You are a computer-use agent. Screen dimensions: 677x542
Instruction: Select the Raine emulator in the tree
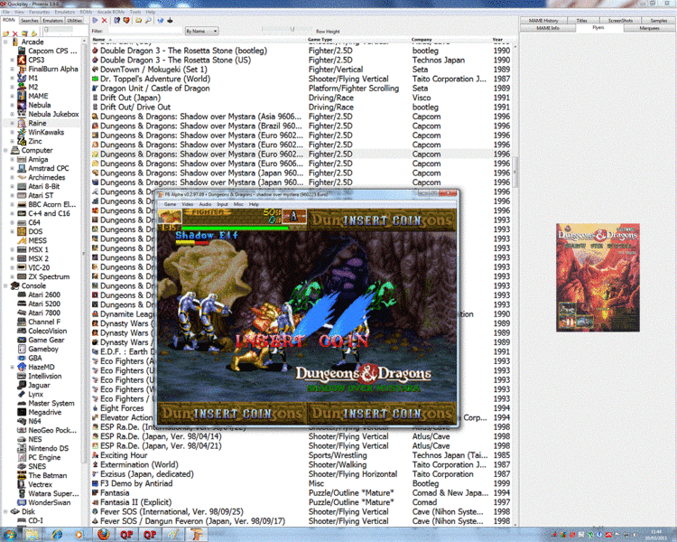pos(37,123)
